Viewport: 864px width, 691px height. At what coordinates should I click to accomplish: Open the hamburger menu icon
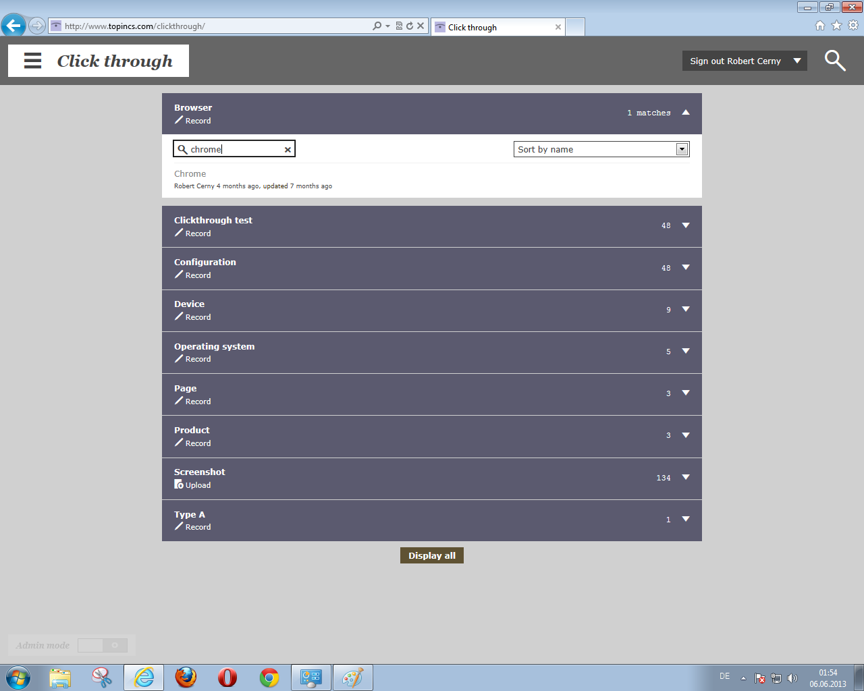[x=32, y=61]
